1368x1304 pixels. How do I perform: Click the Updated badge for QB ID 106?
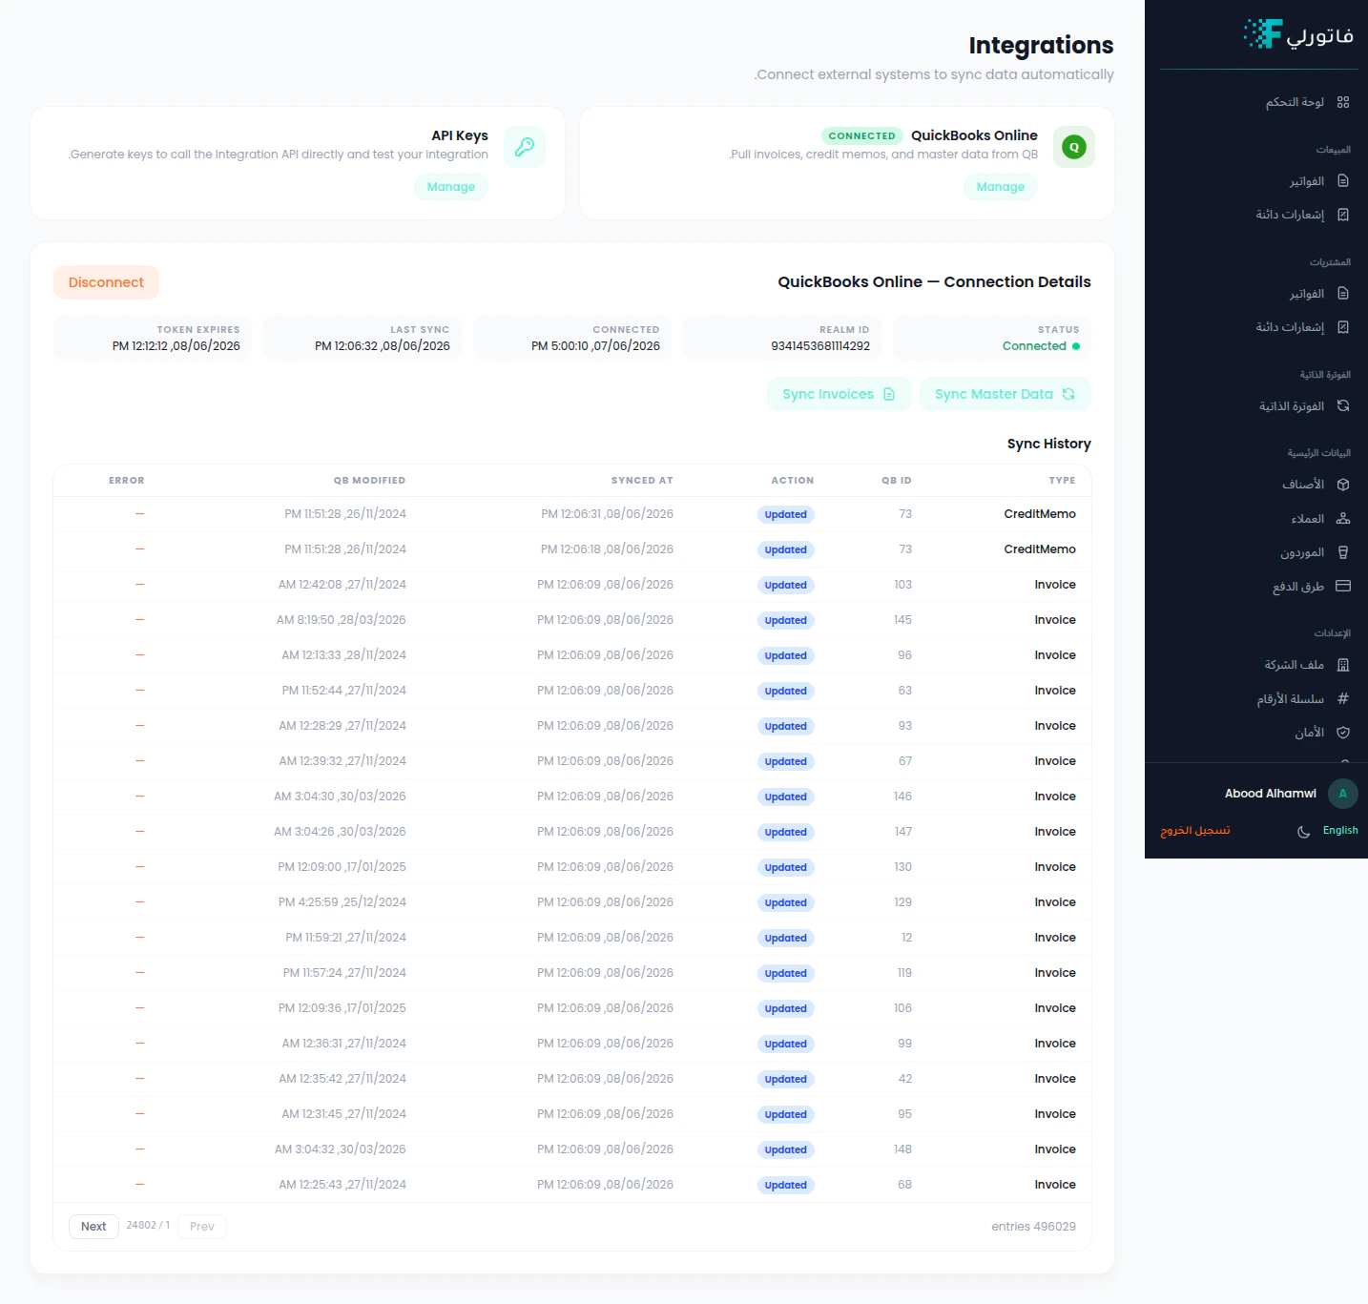coord(786,1008)
